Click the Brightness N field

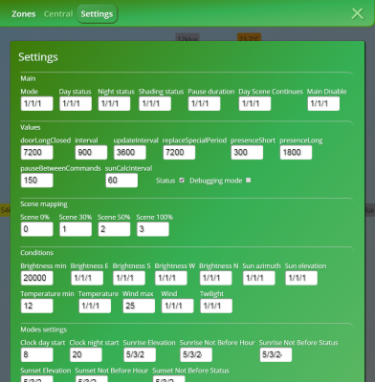(x=215, y=278)
